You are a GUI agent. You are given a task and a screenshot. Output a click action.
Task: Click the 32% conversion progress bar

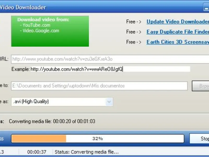[98, 139]
